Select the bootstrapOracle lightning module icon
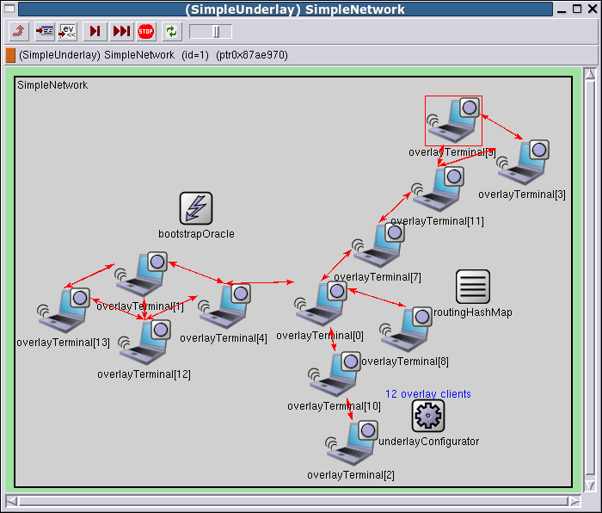The height and width of the screenshot is (513, 602). 196,208
